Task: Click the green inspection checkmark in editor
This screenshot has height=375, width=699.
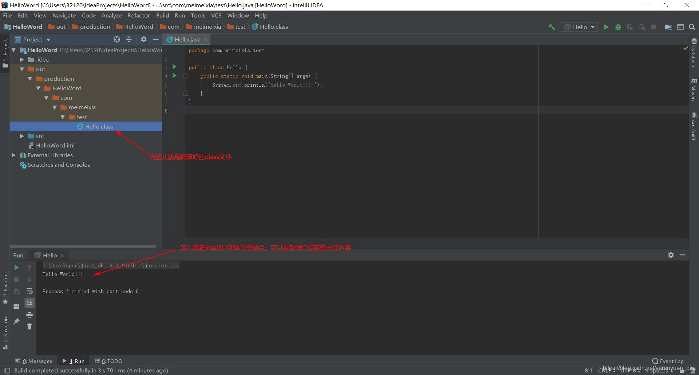Action: 686,48
